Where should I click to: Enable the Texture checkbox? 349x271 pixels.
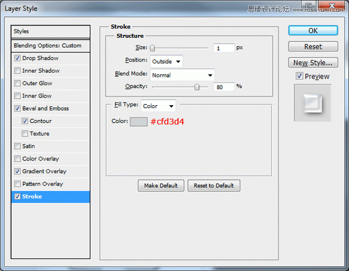click(x=24, y=134)
